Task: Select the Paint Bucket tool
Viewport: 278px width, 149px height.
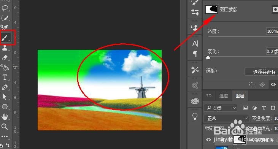Action: (x=5, y=68)
